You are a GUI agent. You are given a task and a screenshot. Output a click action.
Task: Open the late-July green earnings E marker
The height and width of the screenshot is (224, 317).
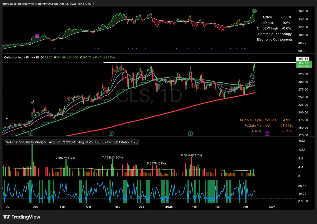(x=31, y=133)
